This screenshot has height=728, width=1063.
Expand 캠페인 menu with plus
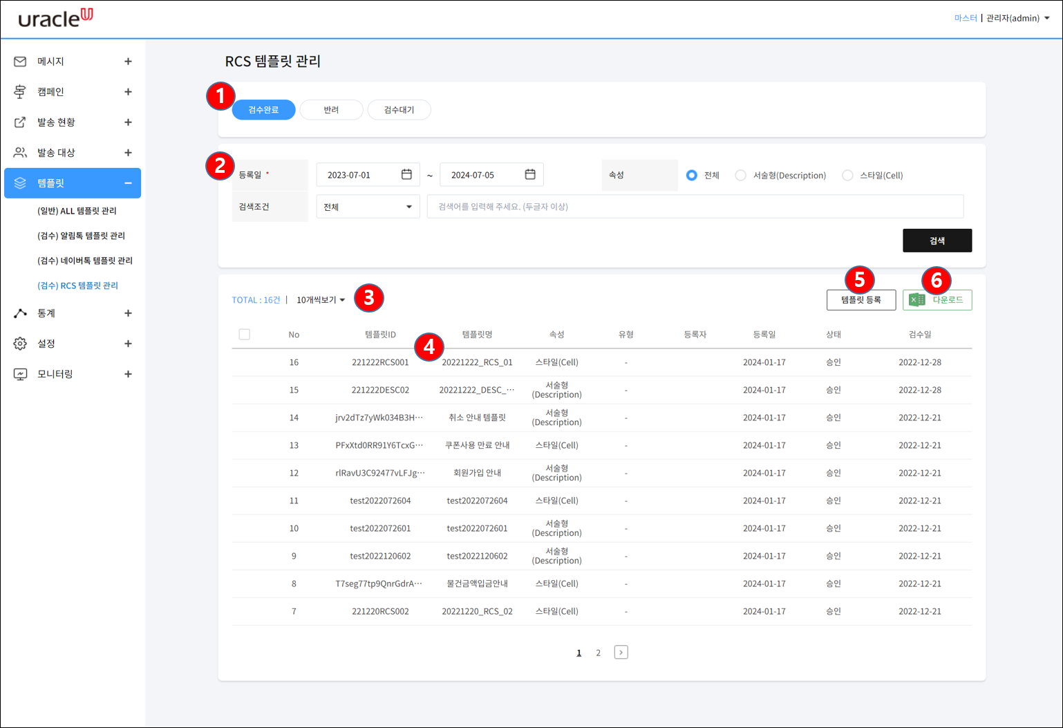click(128, 92)
